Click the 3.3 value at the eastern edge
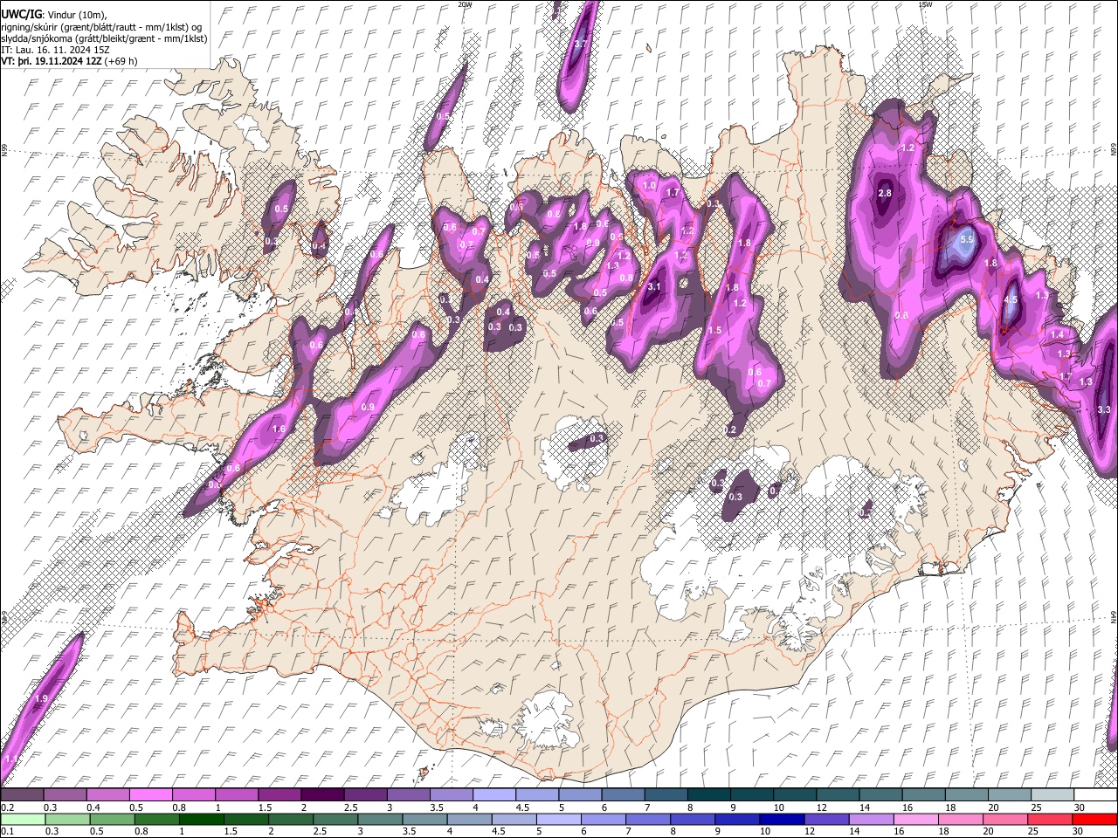The width and height of the screenshot is (1118, 838). (1103, 409)
